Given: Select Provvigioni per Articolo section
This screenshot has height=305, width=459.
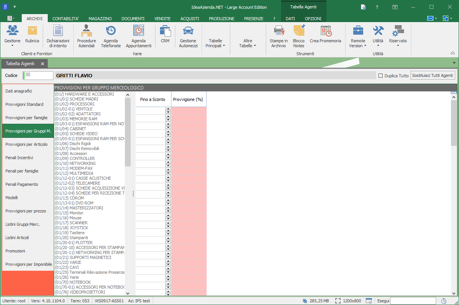Looking at the screenshot, I should pyautogui.click(x=28, y=144).
